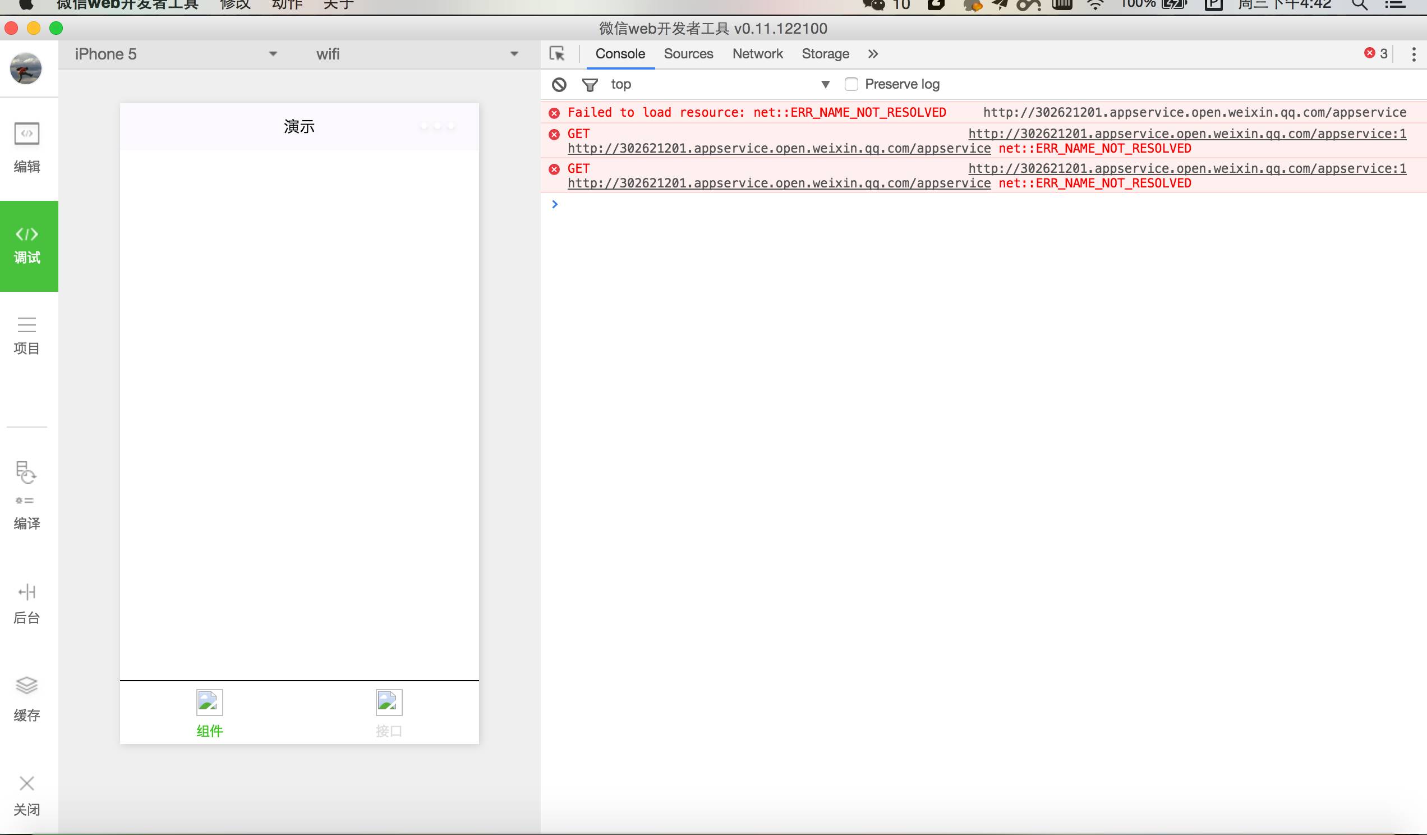Show more devtools tabs via chevron
1427x835 pixels.
[x=873, y=54]
